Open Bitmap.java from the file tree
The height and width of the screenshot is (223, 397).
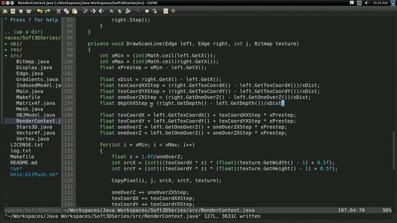click(33, 62)
